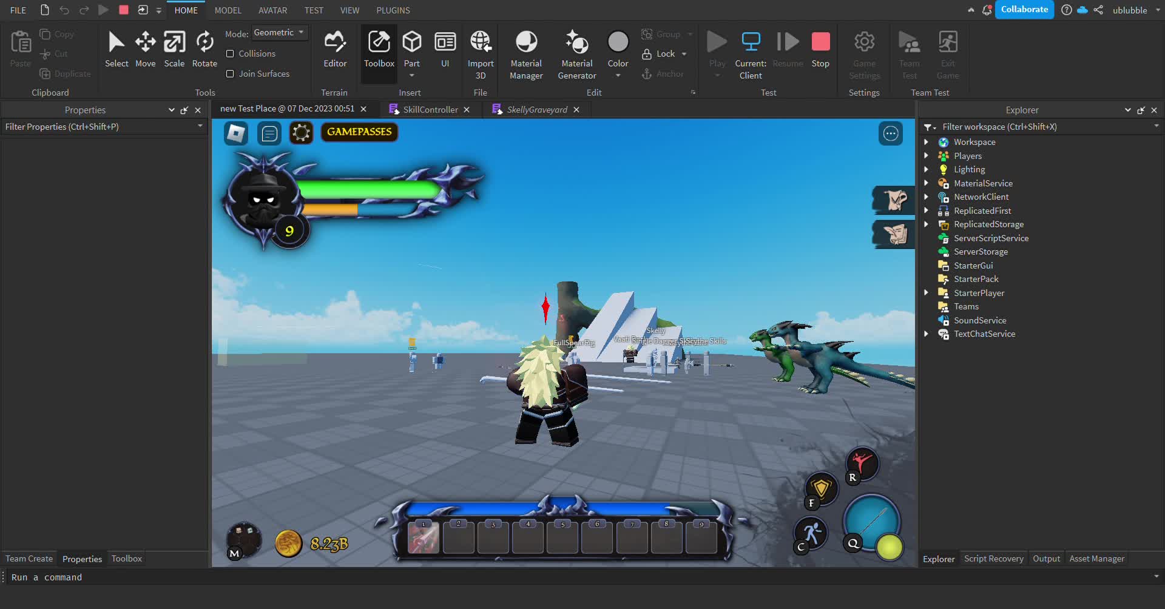Screen dimensions: 1165x609
Task: Expand the Workspace tree node
Action: click(926, 142)
